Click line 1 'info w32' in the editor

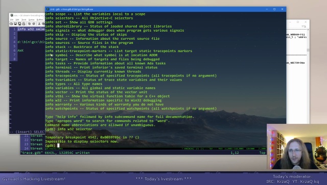(x=31, y=29)
